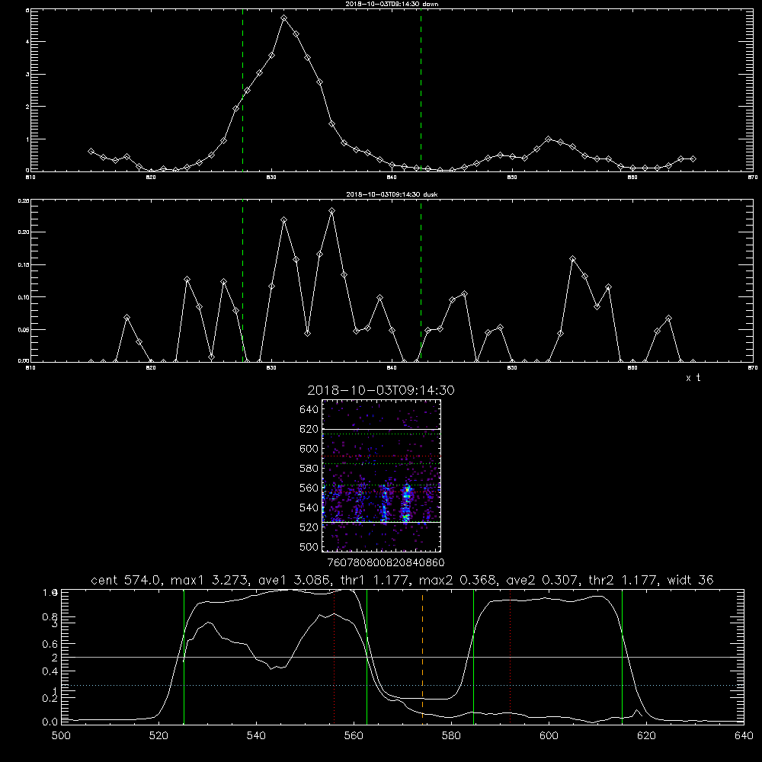The image size is (762, 762).
Task: Click the "540" tick label on the bottom plot x-axis
Action: pos(256,736)
